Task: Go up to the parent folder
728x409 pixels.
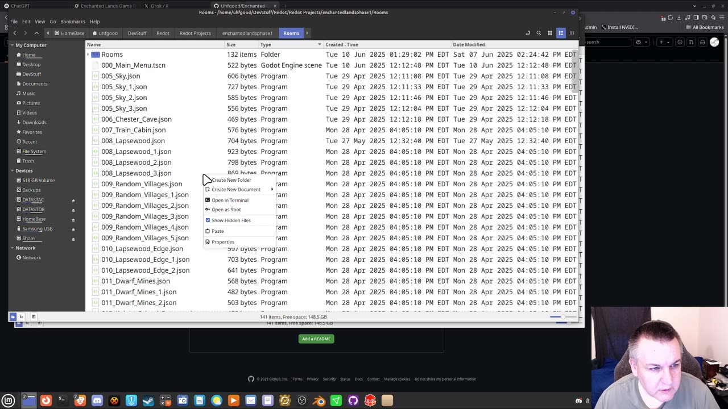Action: [x=36, y=33]
